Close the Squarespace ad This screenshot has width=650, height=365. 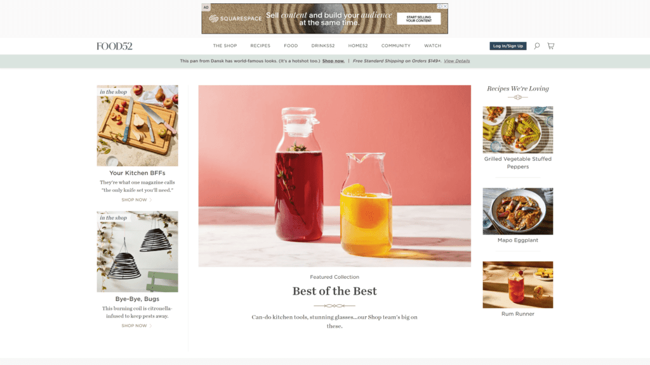pos(445,6)
